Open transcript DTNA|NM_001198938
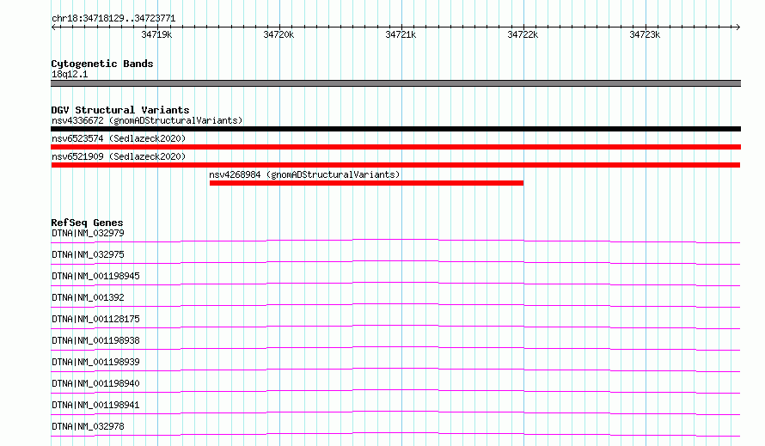 tap(95, 340)
